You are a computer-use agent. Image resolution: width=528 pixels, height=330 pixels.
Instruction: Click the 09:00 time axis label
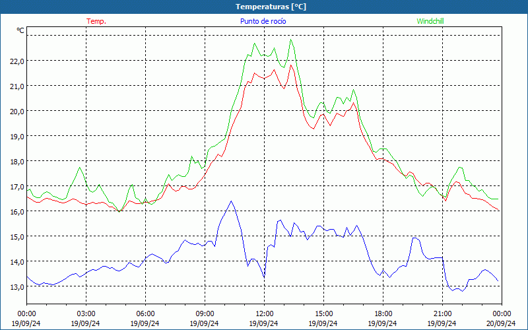click(x=205, y=314)
